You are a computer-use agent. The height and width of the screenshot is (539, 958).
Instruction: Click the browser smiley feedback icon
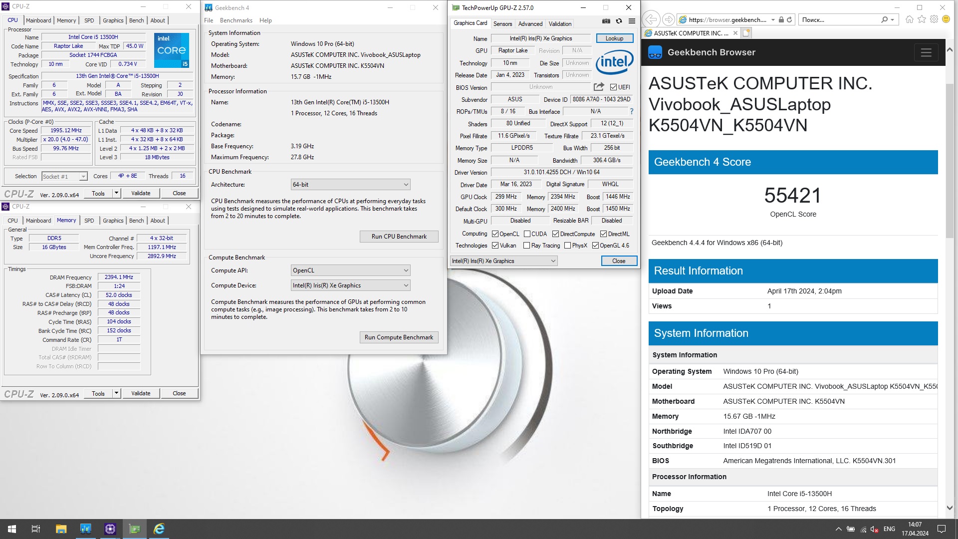point(946,19)
